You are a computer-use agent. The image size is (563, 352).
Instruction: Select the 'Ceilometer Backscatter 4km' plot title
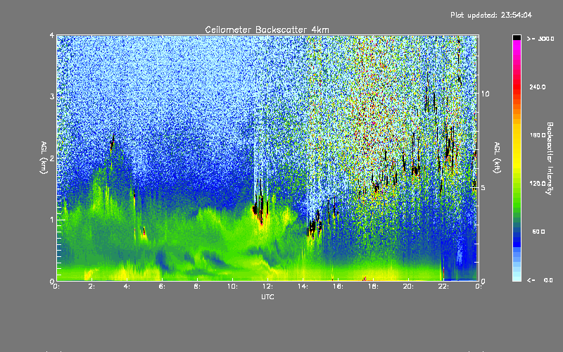[267, 30]
